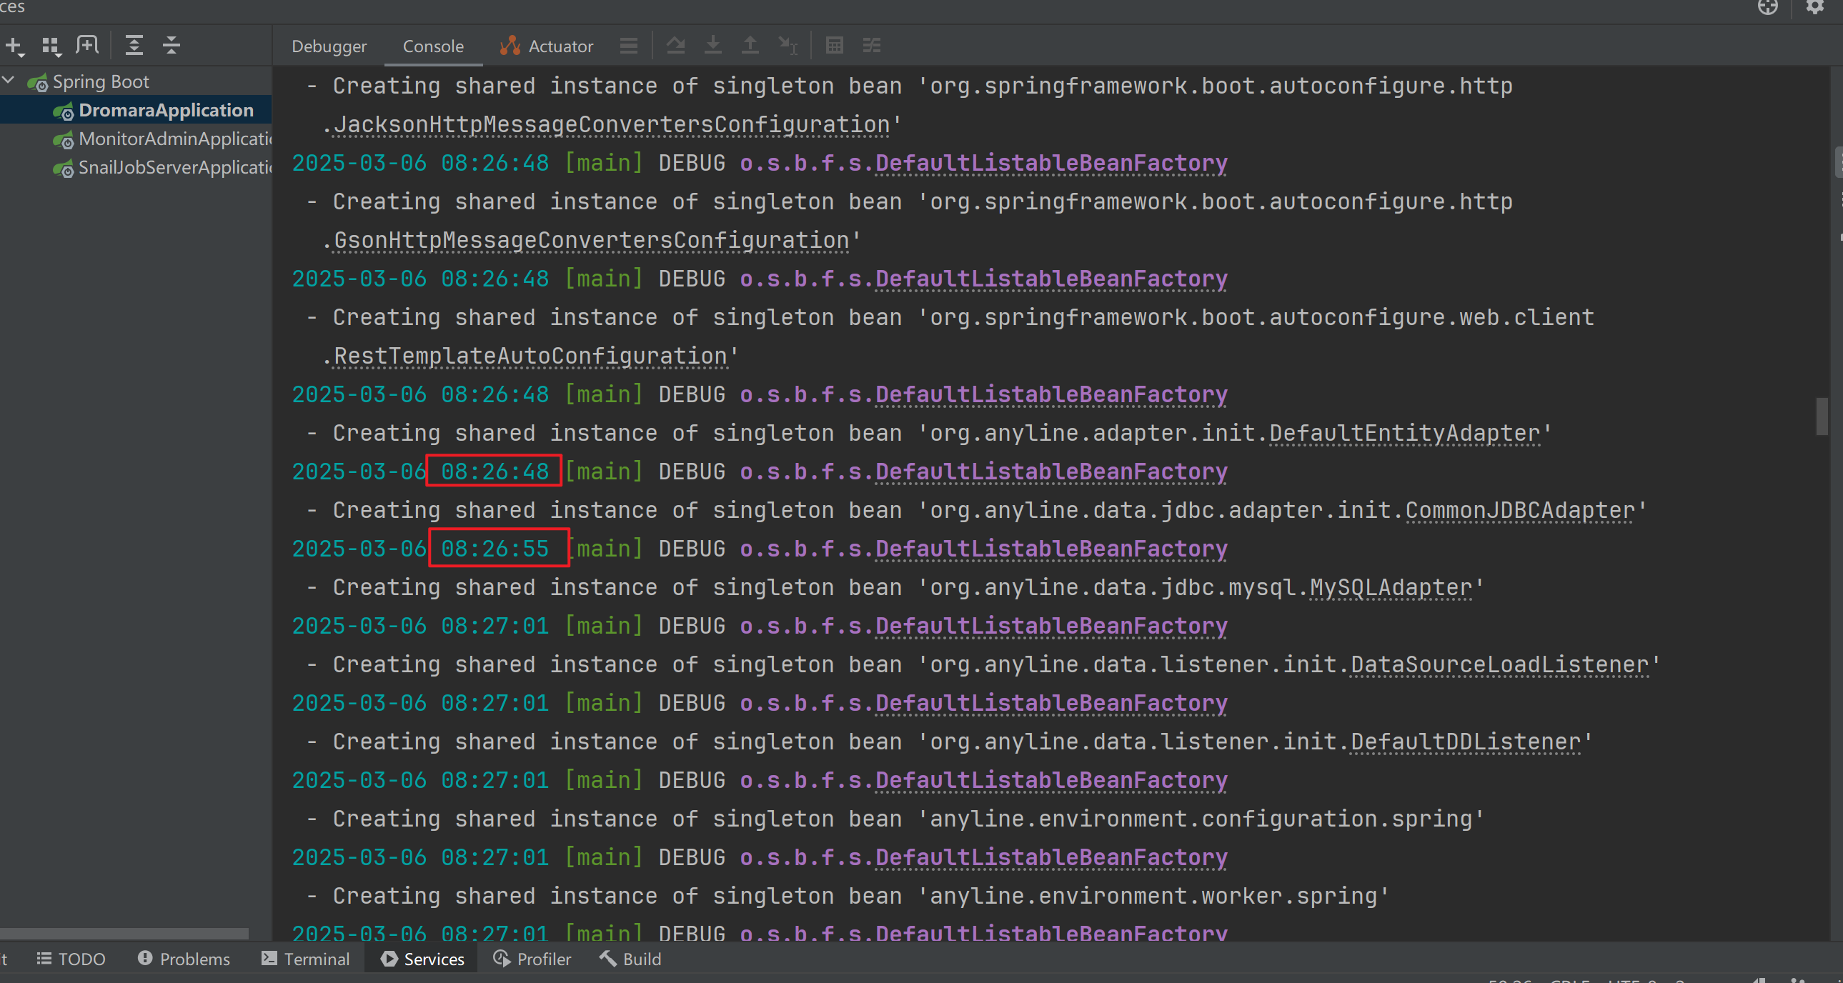
Task: Open the Actuator tab
Action: (x=547, y=46)
